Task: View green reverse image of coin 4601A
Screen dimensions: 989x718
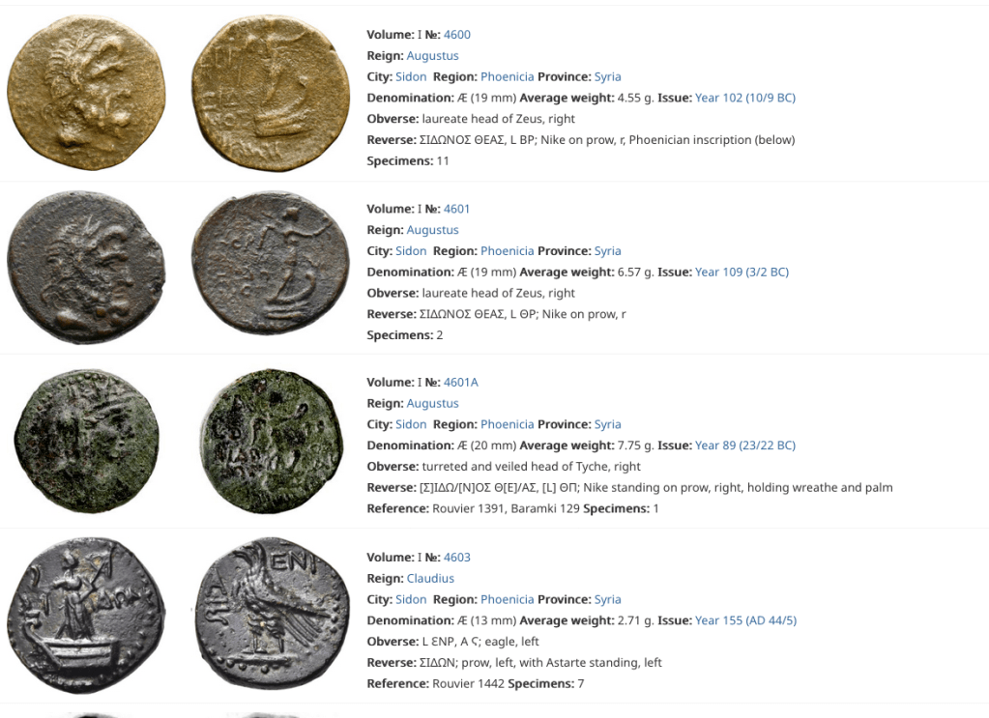Action: pyautogui.click(x=272, y=442)
